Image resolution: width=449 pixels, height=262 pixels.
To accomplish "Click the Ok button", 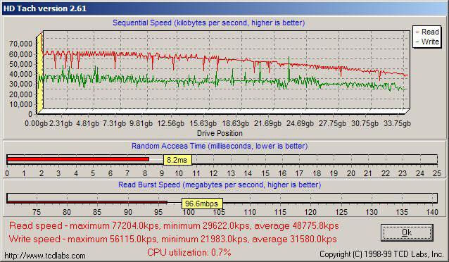I will pyautogui.click(x=407, y=232).
